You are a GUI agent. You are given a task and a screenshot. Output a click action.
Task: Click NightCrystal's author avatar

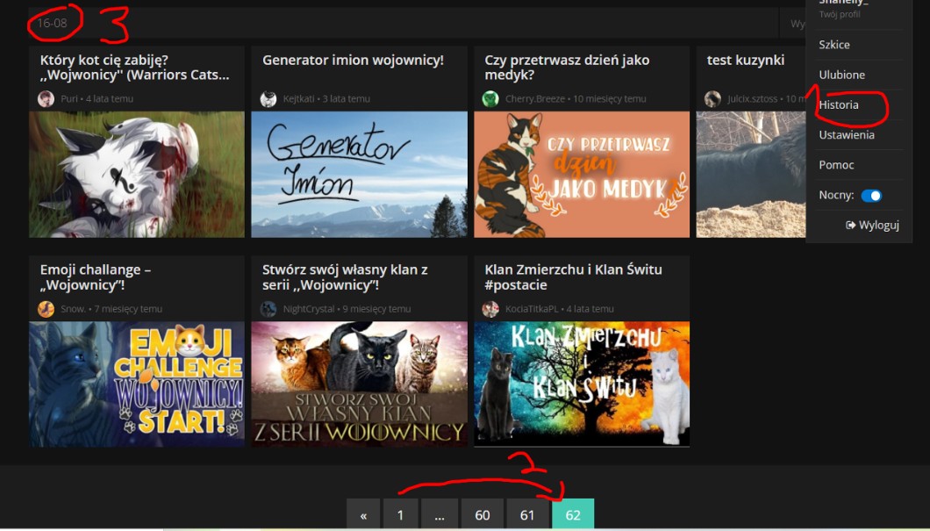[x=268, y=309]
